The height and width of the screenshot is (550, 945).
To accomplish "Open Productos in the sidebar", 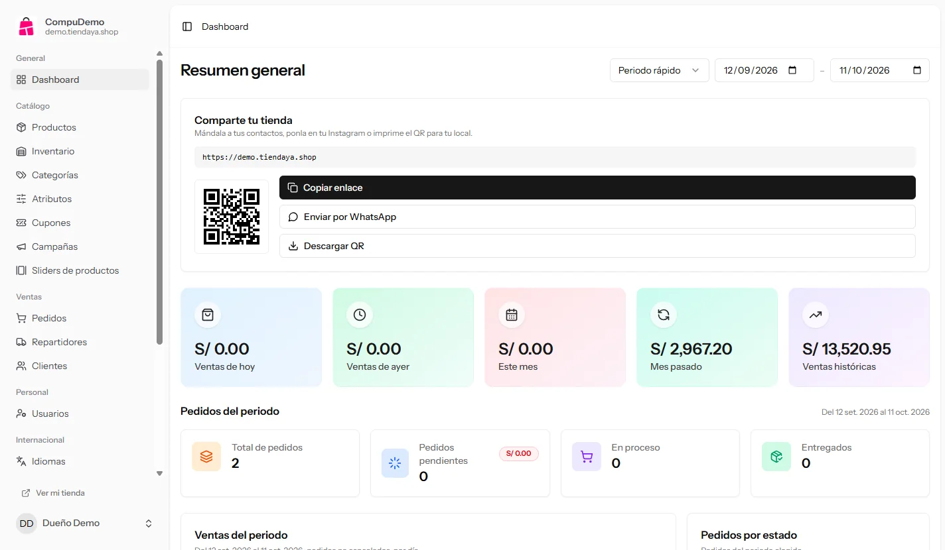I will (x=80, y=127).
